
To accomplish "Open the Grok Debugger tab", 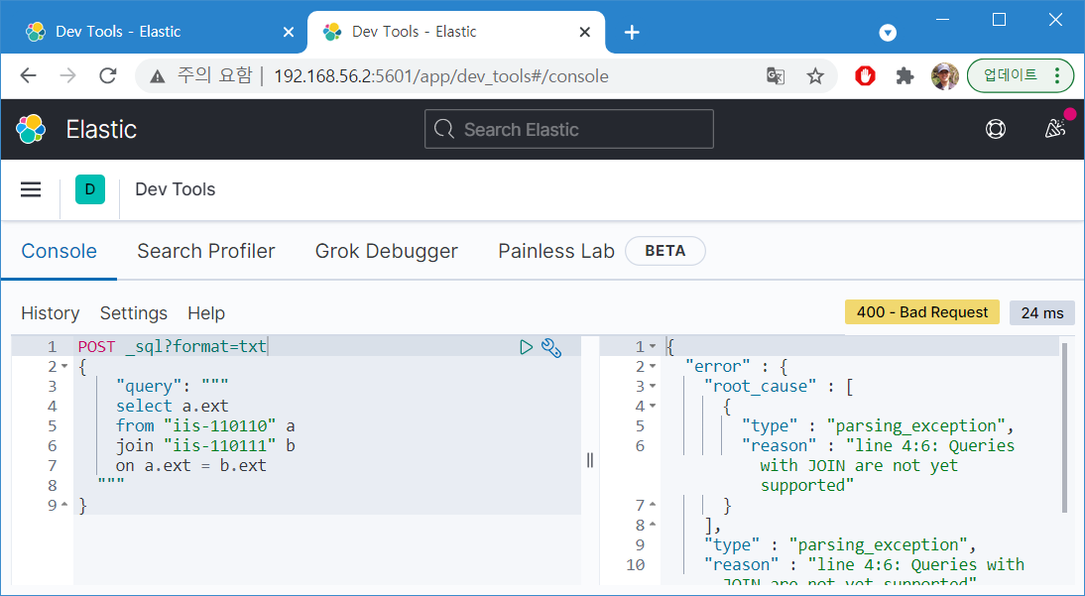I will [x=386, y=251].
